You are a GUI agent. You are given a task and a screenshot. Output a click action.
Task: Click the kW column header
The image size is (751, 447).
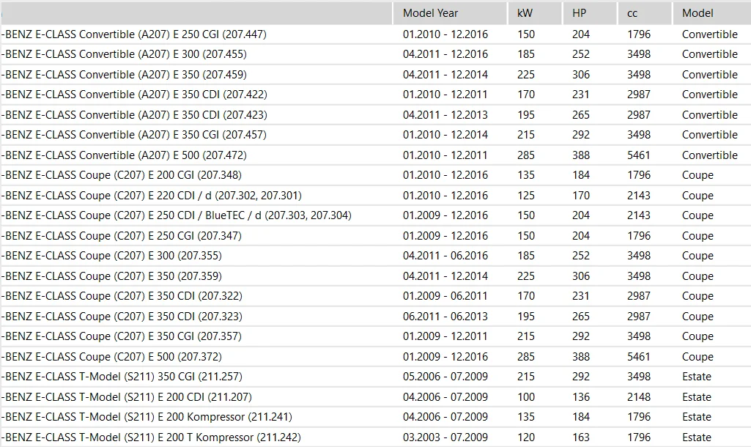coord(525,13)
